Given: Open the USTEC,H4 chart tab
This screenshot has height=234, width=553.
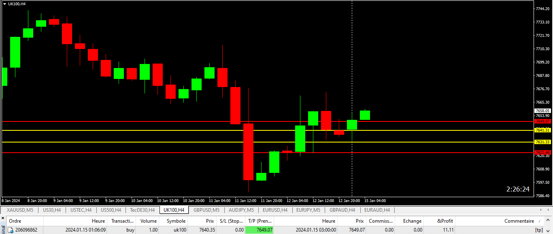Looking at the screenshot, I should [x=81, y=210].
